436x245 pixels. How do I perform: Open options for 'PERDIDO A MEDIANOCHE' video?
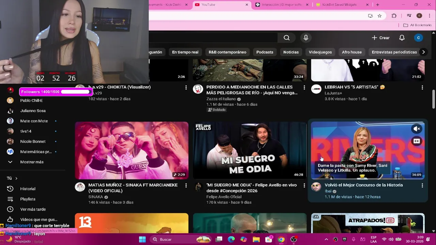pyautogui.click(x=304, y=87)
